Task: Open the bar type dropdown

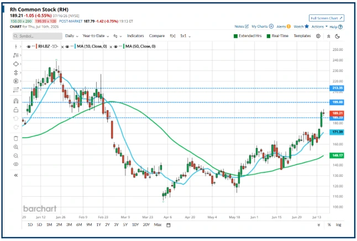Action: 118,36
